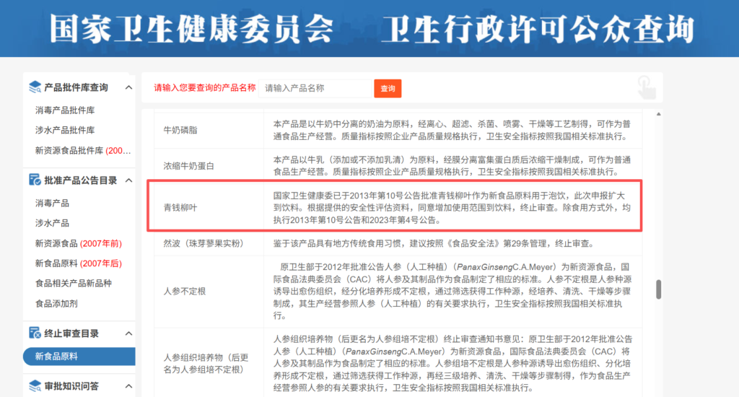Select the highlighted 新食品原料 under 终止审查目录
This screenshot has height=397, width=739.
click(56, 357)
